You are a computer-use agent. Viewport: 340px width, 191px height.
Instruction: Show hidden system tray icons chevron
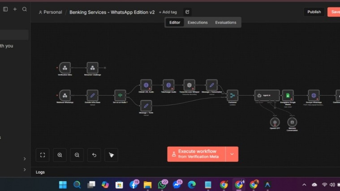tap(304, 185)
